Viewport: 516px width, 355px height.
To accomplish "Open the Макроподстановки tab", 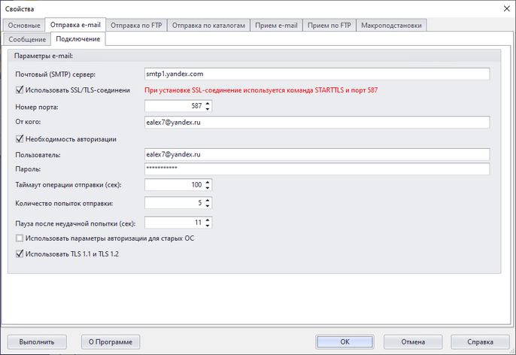I will [x=391, y=26].
